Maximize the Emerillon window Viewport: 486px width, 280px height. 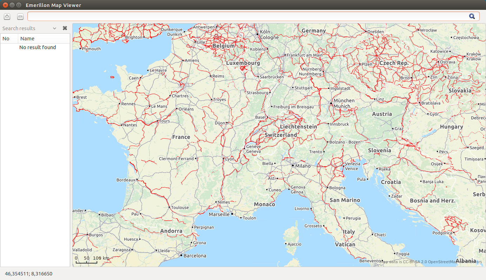[19, 5]
